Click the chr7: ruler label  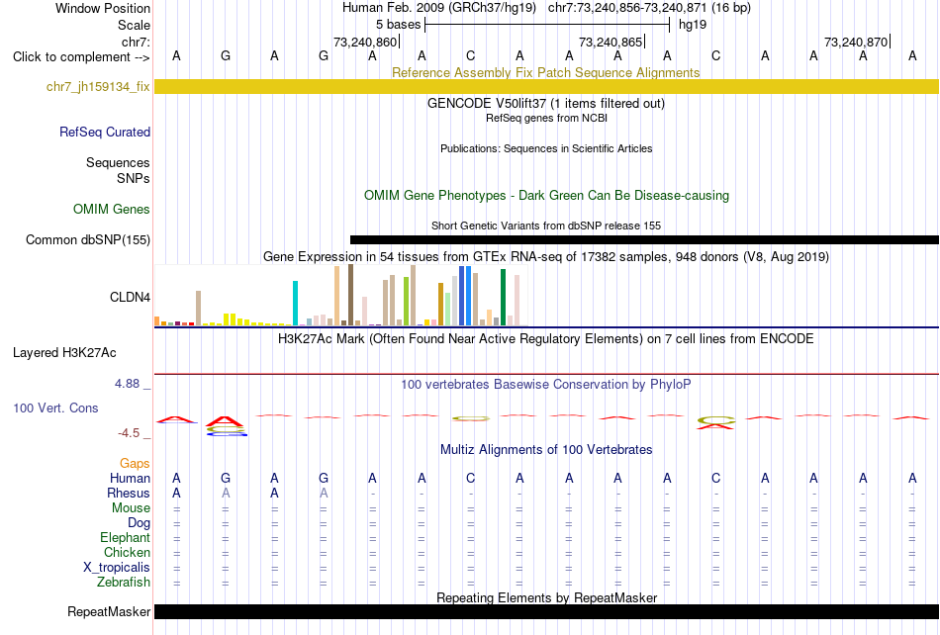coord(137,42)
